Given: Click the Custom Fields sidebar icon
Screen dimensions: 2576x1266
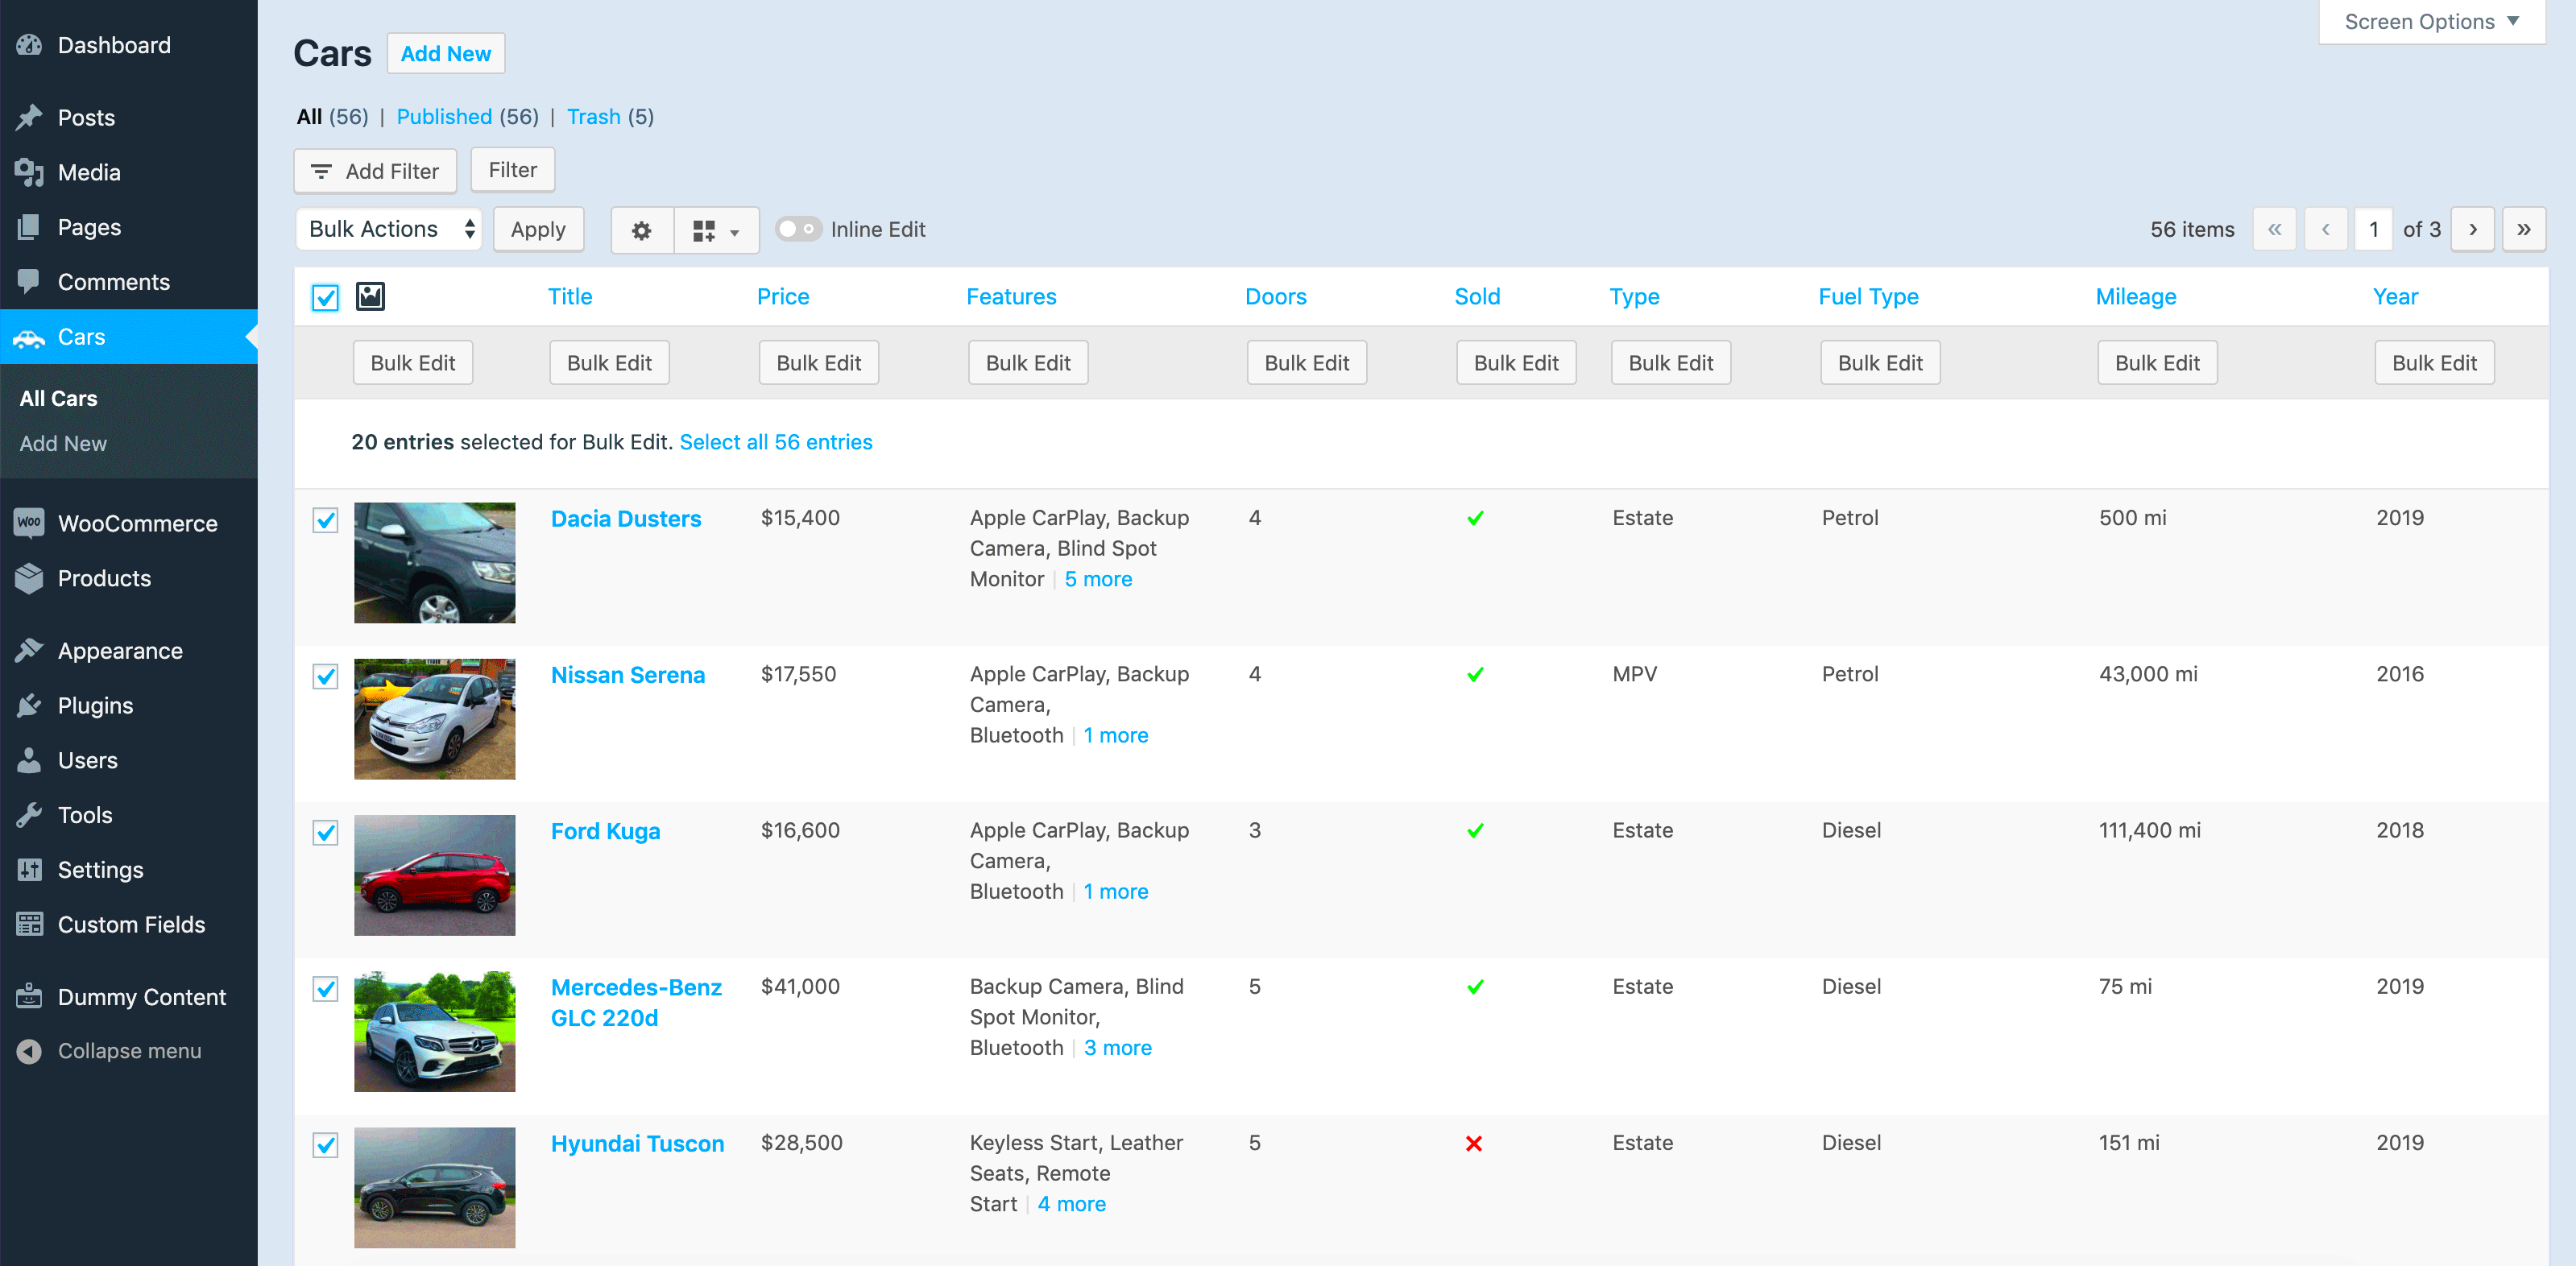Looking at the screenshot, I should [x=28, y=925].
